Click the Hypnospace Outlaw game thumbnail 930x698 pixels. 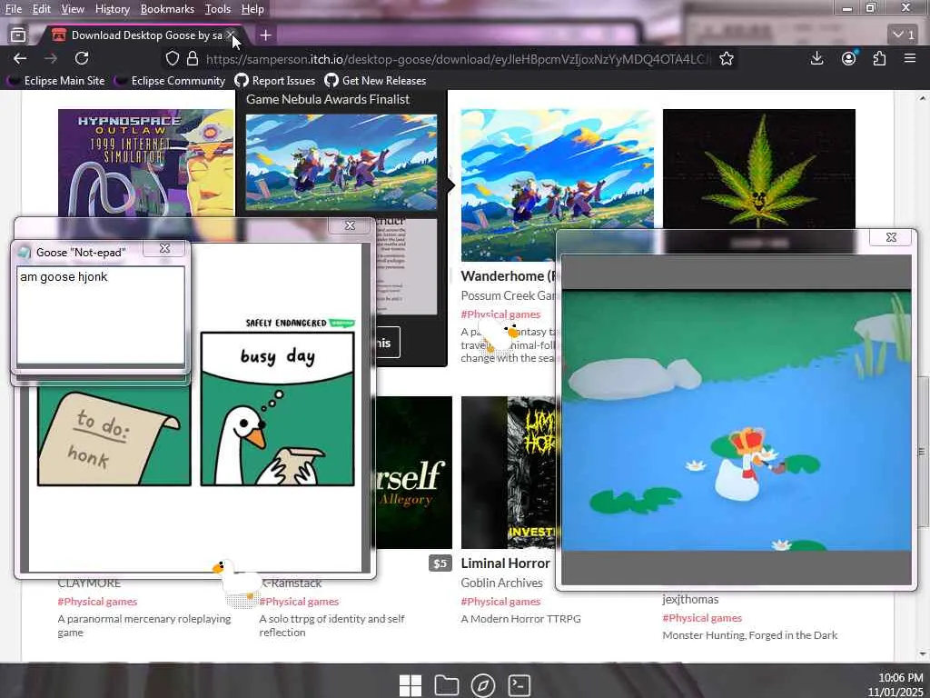(146, 162)
